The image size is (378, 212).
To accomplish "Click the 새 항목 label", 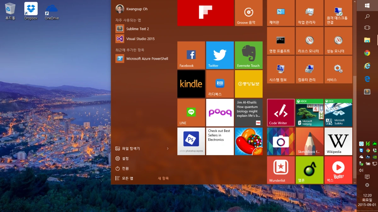I will click(x=163, y=178).
